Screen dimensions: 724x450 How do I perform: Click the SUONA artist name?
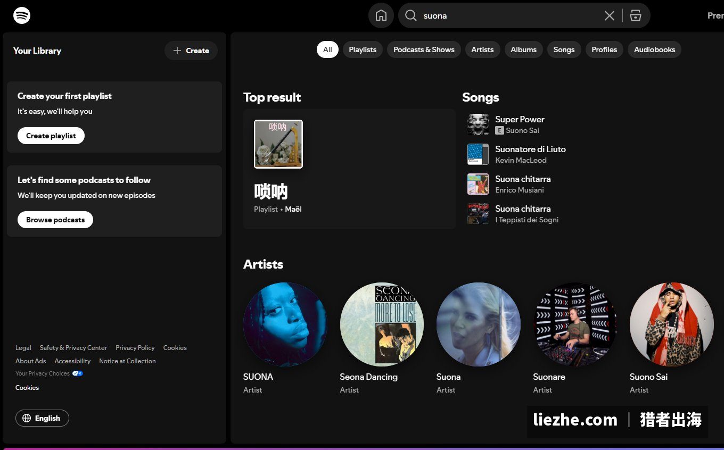(258, 377)
